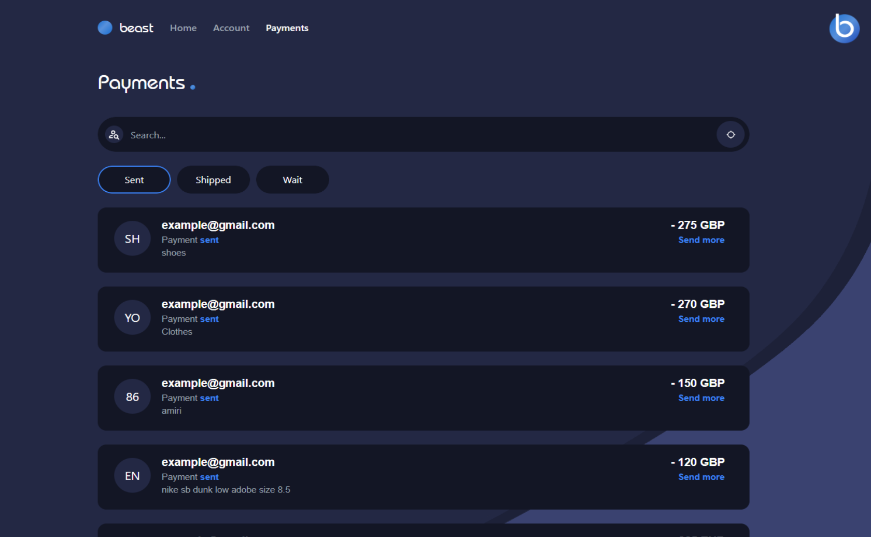Show payments with Wait status
This screenshot has height=537, width=871.
pos(292,180)
